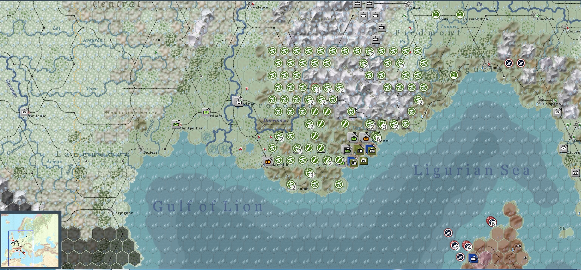Click the XXX HQ counter at Nimes
Image resolution: width=581 pixels, height=270 pixels.
click(206, 112)
